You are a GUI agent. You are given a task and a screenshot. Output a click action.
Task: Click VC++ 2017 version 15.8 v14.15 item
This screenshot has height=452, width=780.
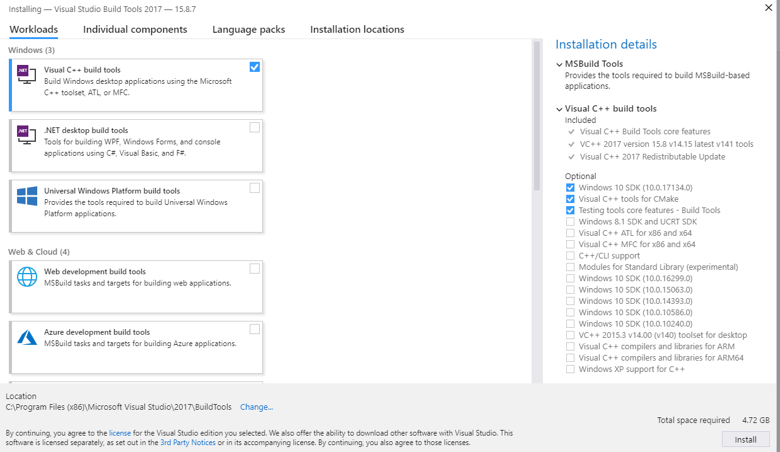click(x=666, y=144)
